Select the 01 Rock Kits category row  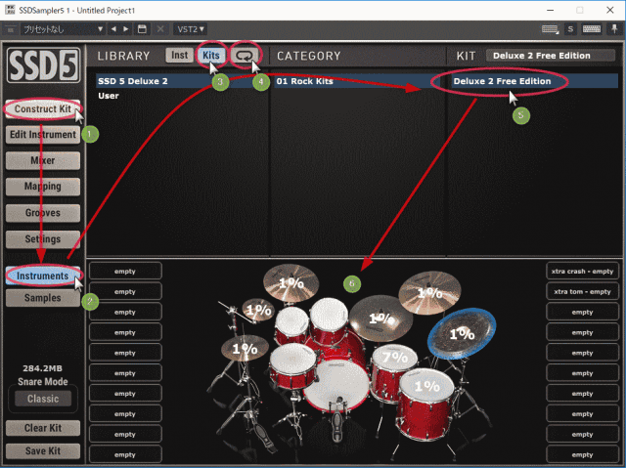(x=358, y=81)
